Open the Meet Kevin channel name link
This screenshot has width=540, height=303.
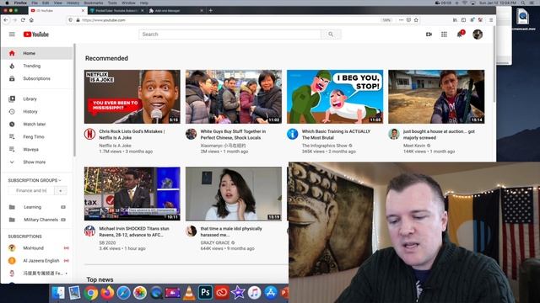(x=414, y=146)
